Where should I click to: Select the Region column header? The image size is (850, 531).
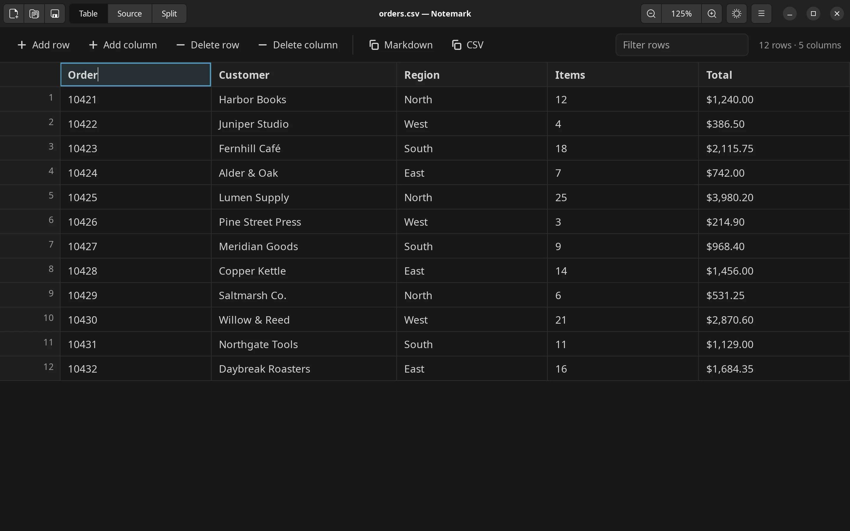[x=472, y=75]
